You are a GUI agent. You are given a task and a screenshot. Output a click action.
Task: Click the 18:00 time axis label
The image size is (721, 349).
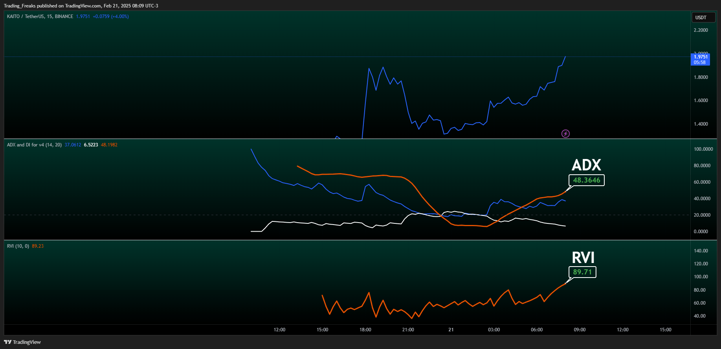tap(365, 330)
